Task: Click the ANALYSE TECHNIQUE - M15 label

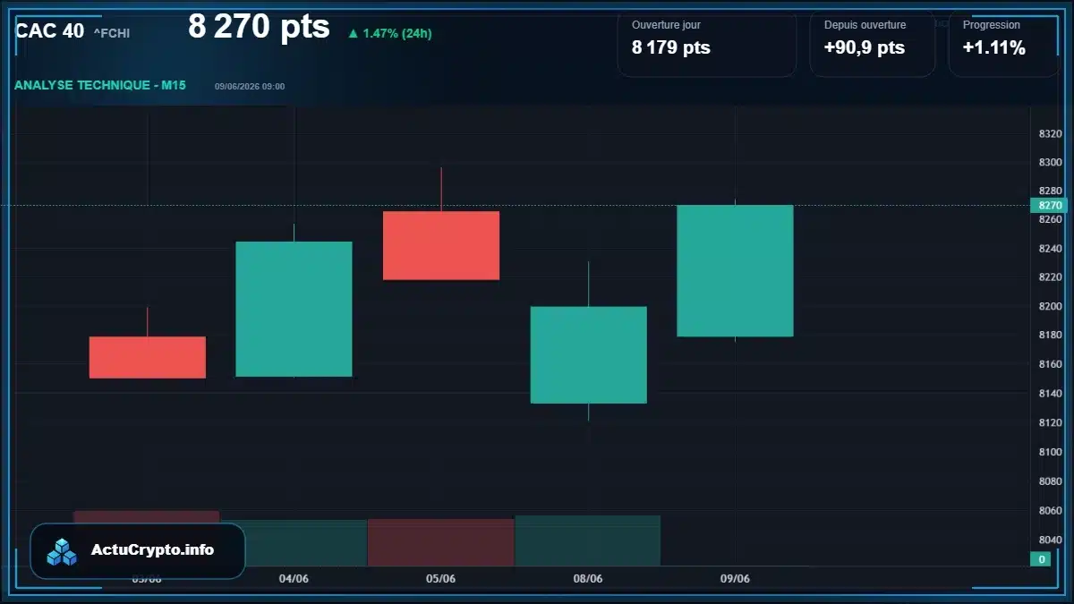Action: click(100, 85)
